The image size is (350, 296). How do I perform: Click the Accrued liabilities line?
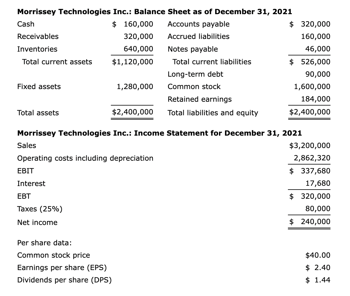pyautogui.click(x=198, y=37)
